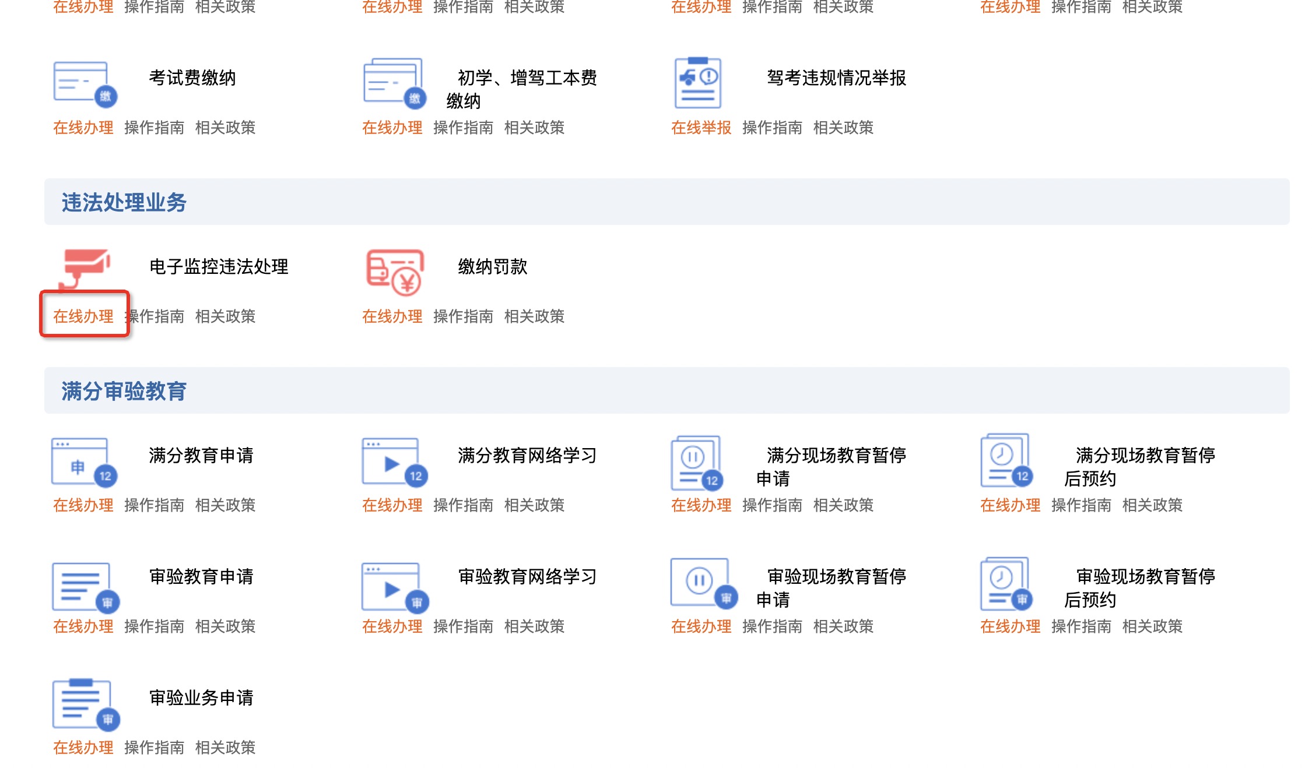Click the 满分教育申请 icon

(85, 461)
